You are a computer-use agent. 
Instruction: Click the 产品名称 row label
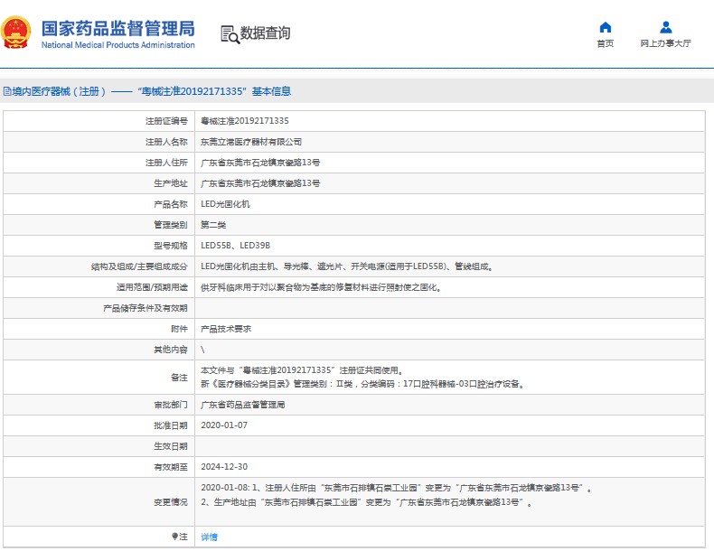(171, 204)
